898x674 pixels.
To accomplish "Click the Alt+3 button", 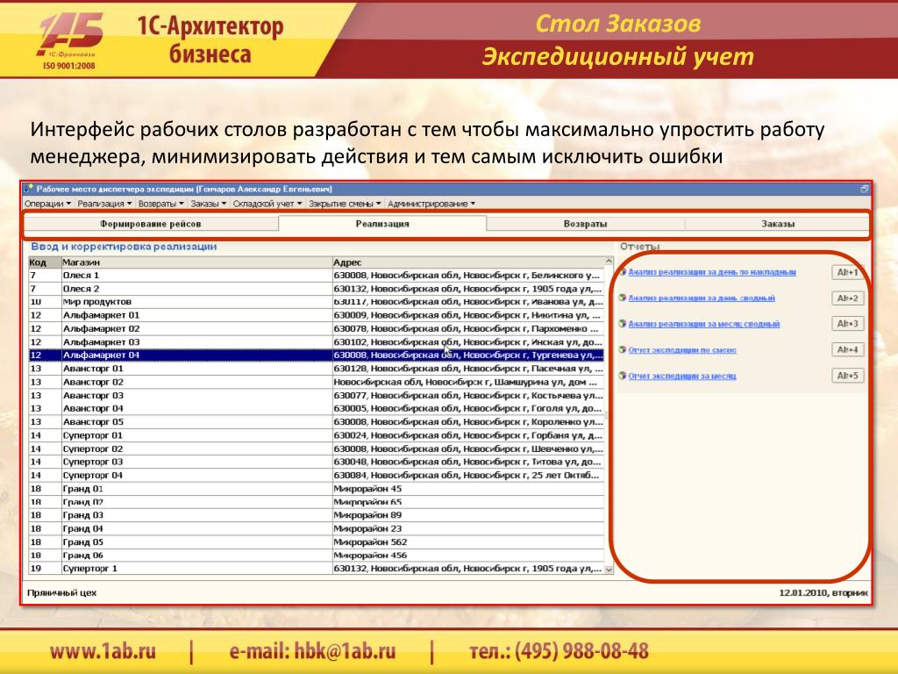I will click(847, 324).
